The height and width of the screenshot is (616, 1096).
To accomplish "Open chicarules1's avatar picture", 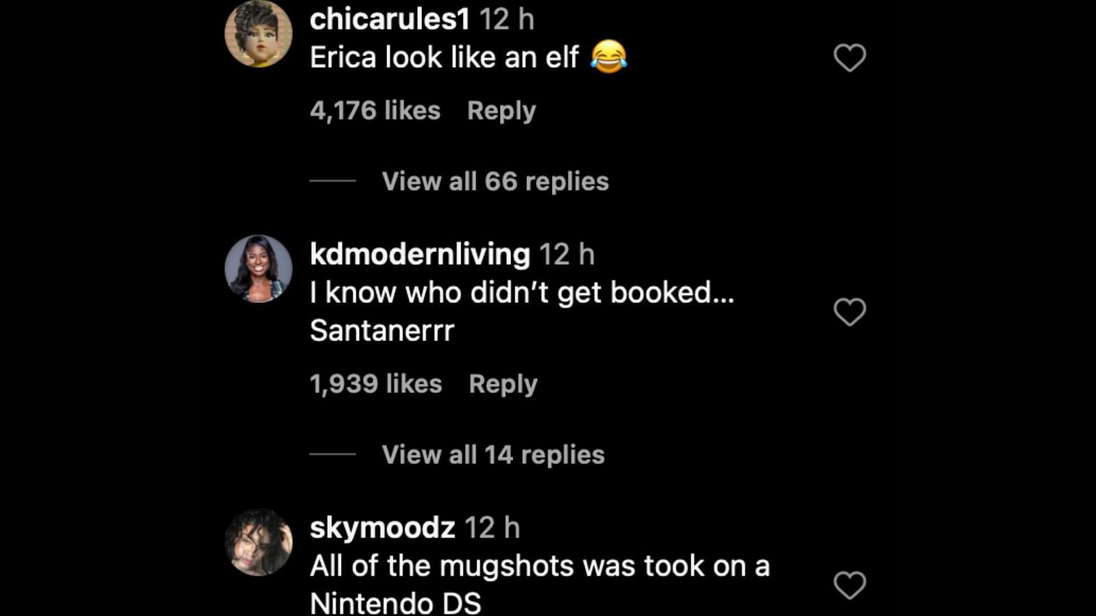I will tap(259, 34).
